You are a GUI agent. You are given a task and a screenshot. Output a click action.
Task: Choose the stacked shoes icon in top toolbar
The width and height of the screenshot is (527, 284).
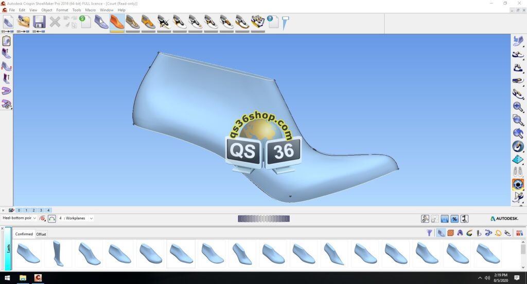click(x=258, y=22)
